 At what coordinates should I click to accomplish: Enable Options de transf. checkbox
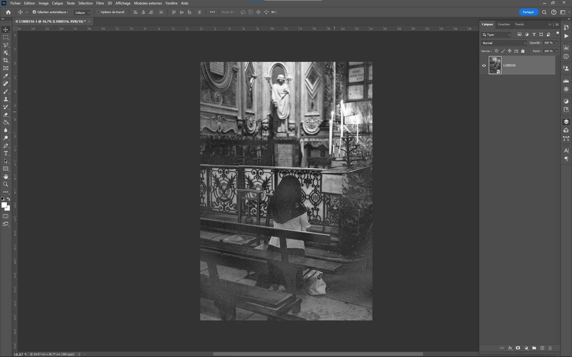click(98, 12)
